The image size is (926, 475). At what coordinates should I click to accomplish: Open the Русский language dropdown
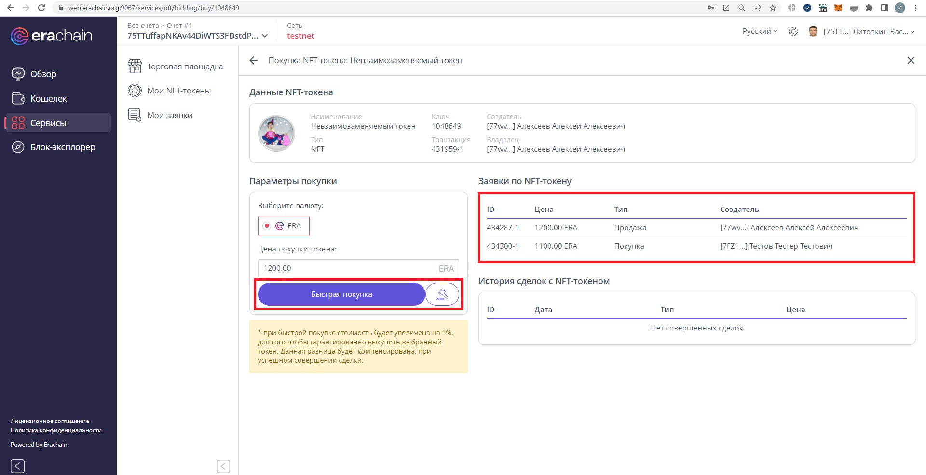coord(760,31)
